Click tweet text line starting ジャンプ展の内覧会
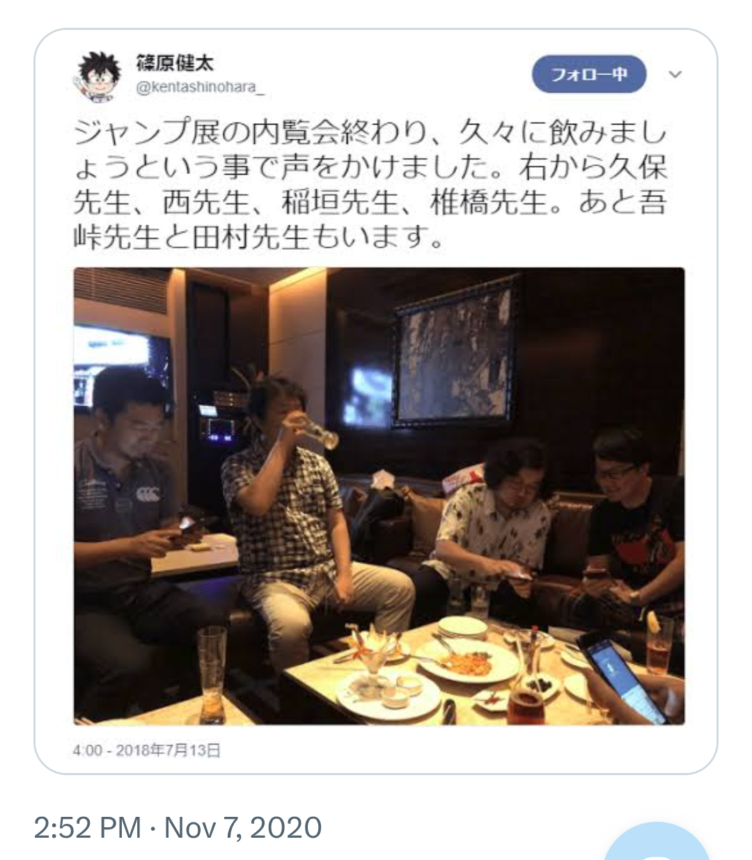The height and width of the screenshot is (860, 752). click(x=370, y=132)
